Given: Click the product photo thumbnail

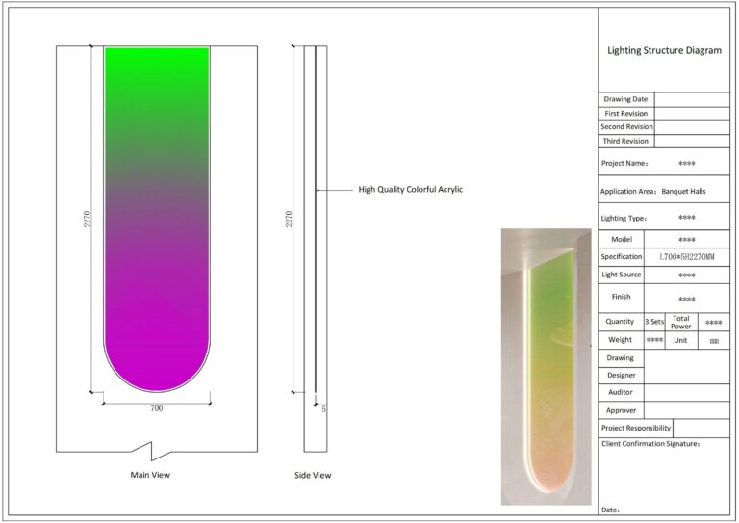Looking at the screenshot, I should pos(546,366).
